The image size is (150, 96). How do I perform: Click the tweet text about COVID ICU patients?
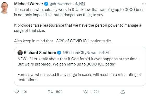pos(63,41)
